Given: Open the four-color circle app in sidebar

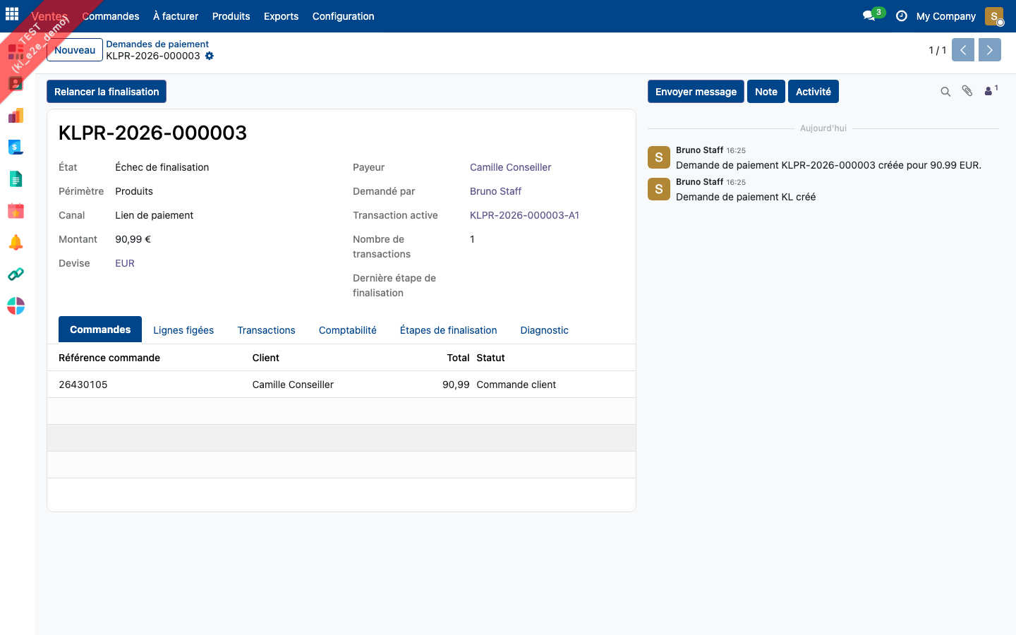Looking at the screenshot, I should click(16, 306).
